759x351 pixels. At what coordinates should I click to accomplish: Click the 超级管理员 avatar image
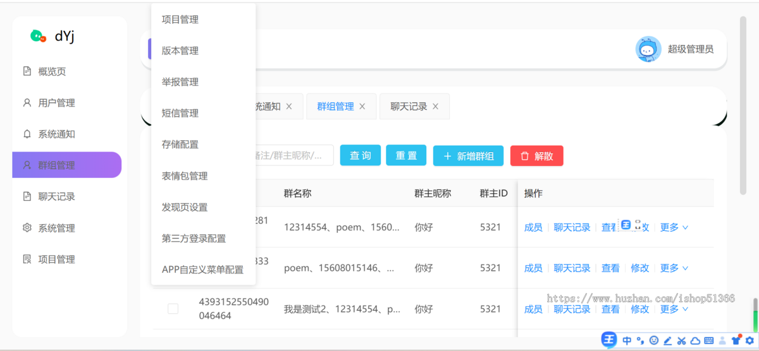point(648,49)
